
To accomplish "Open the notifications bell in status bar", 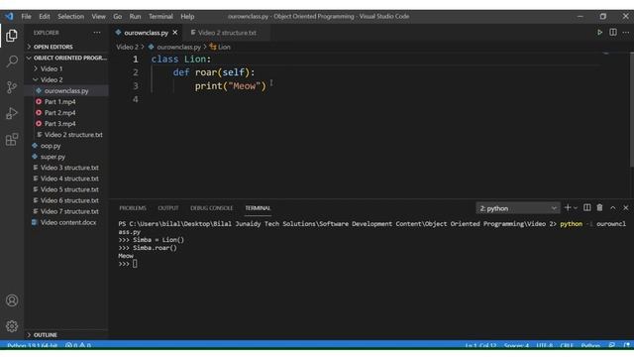I will click(626, 346).
